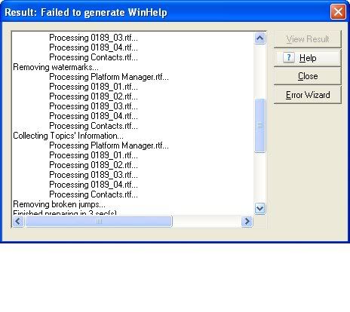Click the scroll down arrow in log
Screen dimensions: 350x312
[x=259, y=208]
